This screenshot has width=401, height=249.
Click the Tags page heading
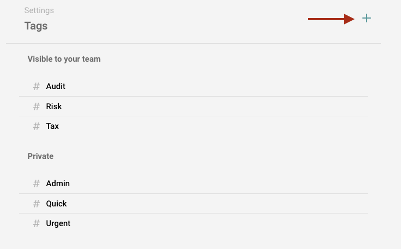[36, 26]
